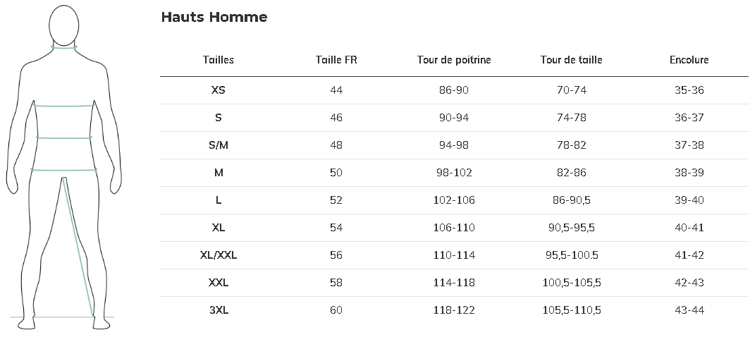
Task: Select the 3XL size label
Action: pos(218,310)
